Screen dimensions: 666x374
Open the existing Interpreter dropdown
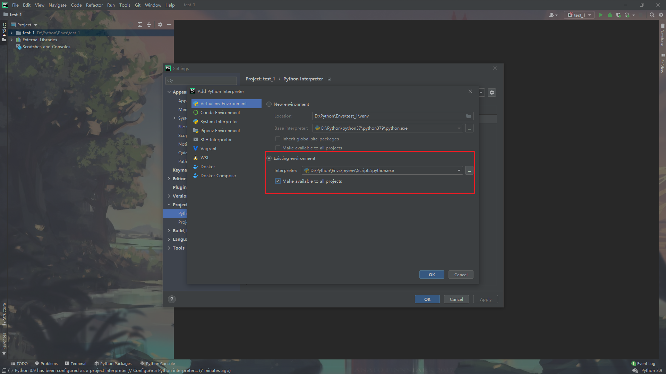(459, 171)
